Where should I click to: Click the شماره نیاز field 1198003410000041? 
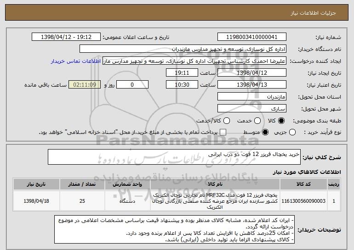(x=252, y=37)
